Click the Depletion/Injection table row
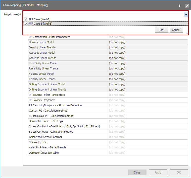 click(x=44, y=153)
